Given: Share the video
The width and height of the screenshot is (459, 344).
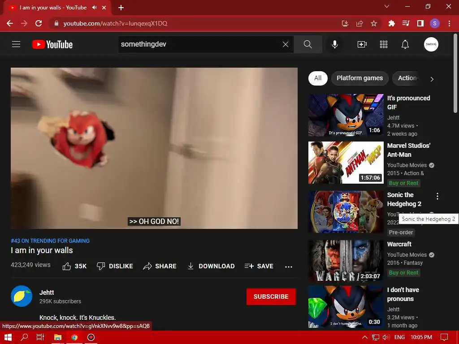Looking at the screenshot, I should (x=160, y=266).
